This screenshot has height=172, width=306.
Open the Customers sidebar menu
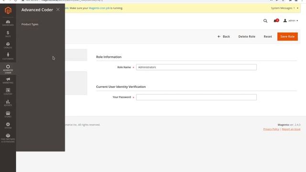8,56
